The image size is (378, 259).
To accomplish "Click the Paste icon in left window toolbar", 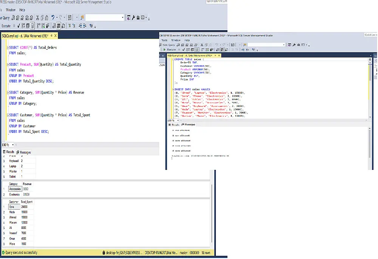I will pyautogui.click(x=46, y=18).
